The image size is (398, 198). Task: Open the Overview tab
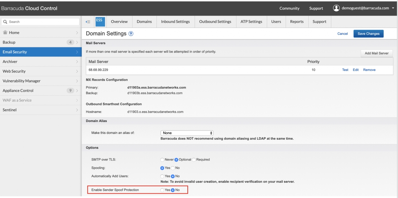(119, 22)
